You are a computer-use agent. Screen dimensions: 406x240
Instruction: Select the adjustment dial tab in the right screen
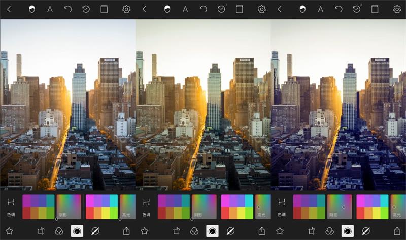tap(348, 231)
